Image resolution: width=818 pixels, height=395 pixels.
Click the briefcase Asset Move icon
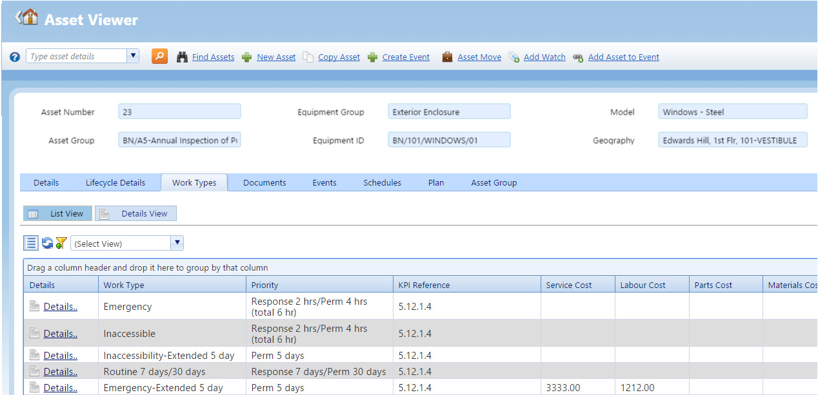(x=447, y=57)
